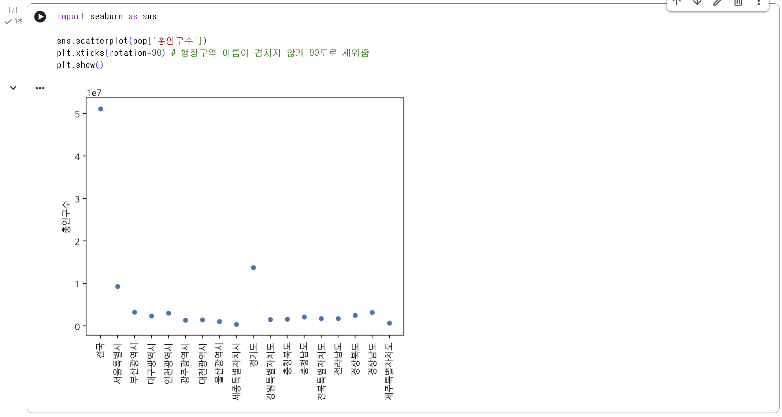The image size is (782, 417).
Task: Collapse the cell output chevron
Action: pos(13,88)
